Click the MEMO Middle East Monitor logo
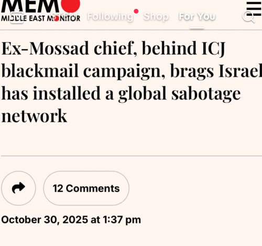The image size is (262, 246). (40, 11)
